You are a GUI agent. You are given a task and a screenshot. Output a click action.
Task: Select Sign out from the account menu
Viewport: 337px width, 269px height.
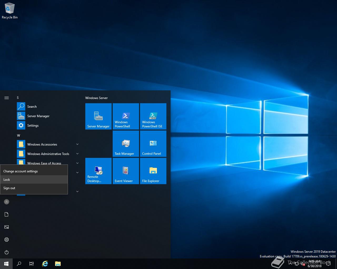pos(34,188)
